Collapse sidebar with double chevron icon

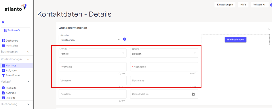tap(3, 22)
